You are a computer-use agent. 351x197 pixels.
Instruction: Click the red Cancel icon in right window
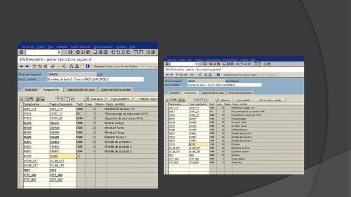218,64
